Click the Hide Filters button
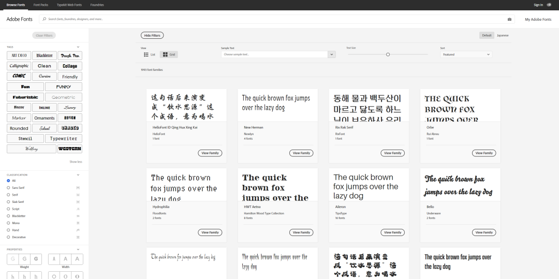This screenshot has height=279, width=559. click(152, 35)
